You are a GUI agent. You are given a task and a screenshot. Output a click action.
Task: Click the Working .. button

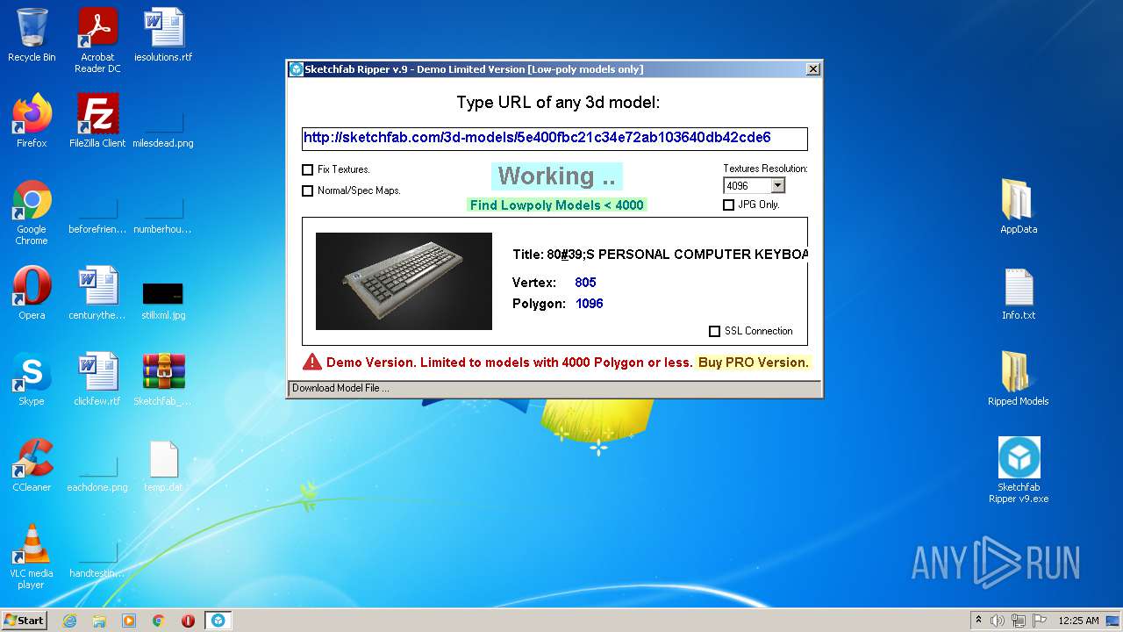pos(557,176)
